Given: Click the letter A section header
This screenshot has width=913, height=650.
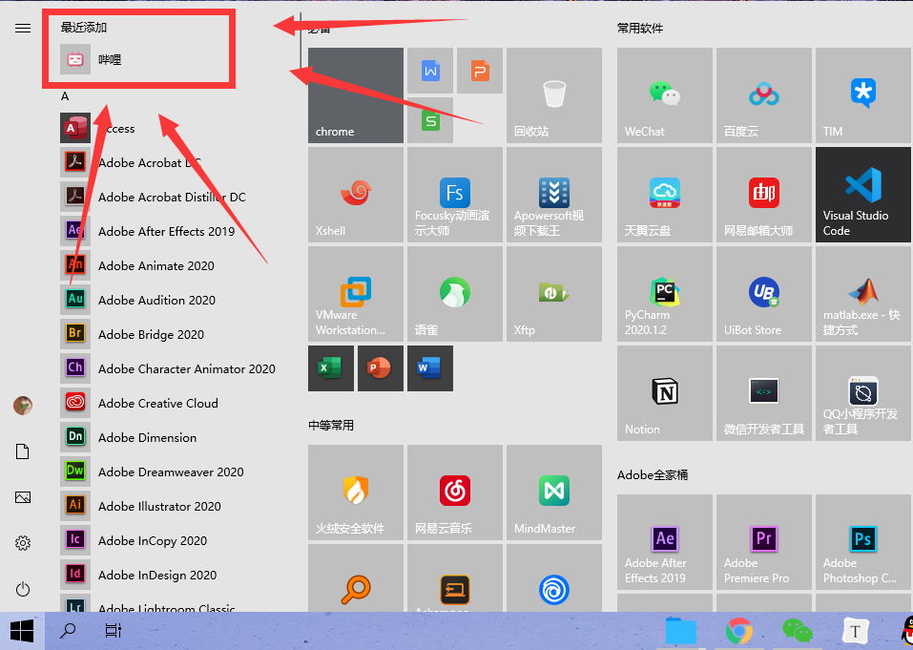Looking at the screenshot, I should point(65,96).
